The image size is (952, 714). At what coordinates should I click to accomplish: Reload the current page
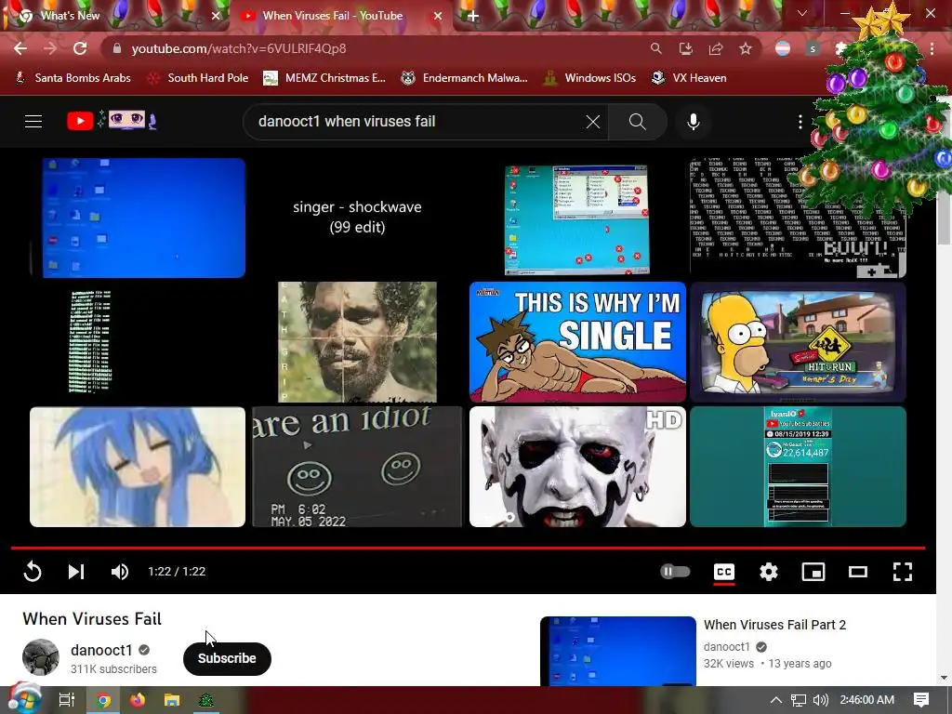[x=80, y=48]
